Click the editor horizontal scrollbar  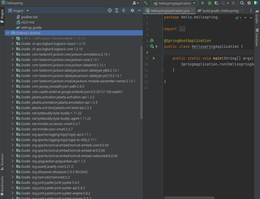tap(189, 198)
